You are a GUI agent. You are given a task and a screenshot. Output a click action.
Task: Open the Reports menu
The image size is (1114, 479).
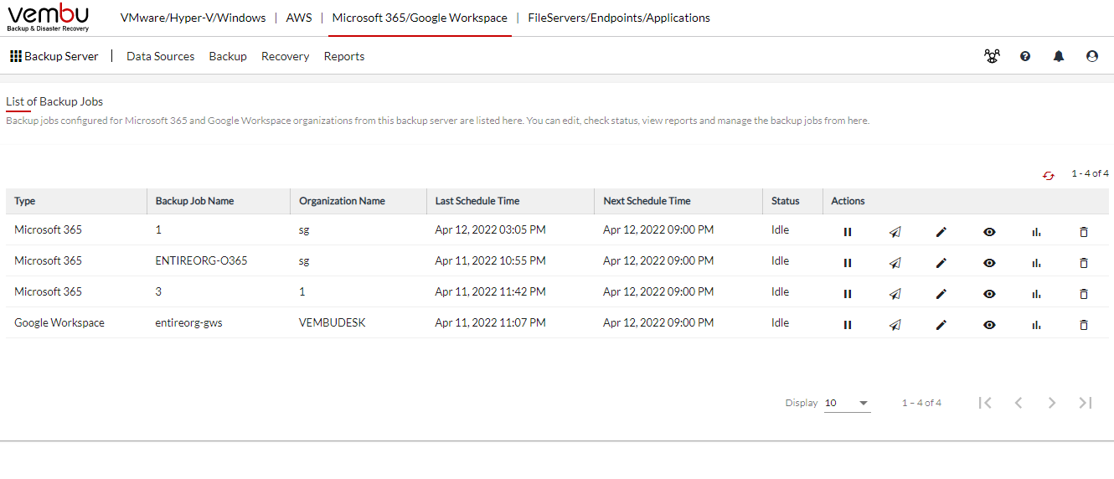click(344, 56)
